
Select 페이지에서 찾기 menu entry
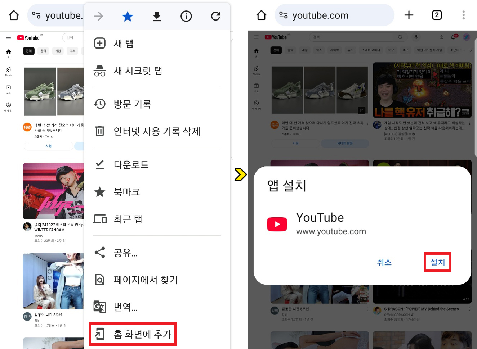point(157,280)
